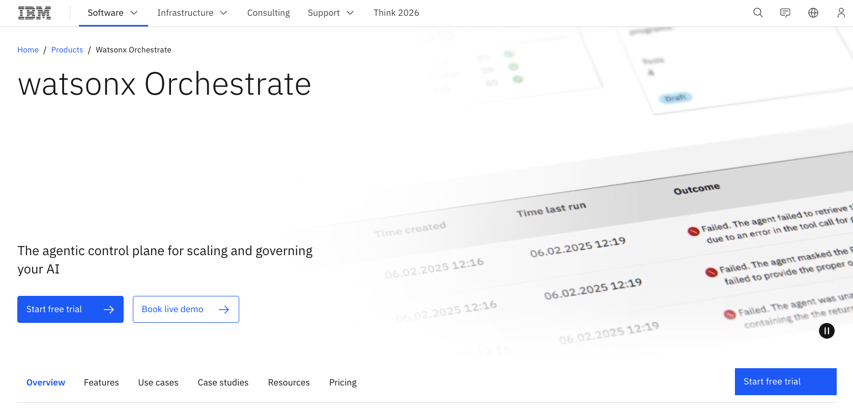This screenshot has width=853, height=413.
Task: Open the search magnifier icon
Action: [758, 13]
